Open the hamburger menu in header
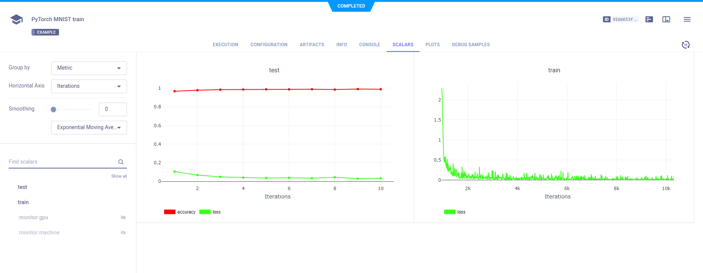The width and height of the screenshot is (703, 273). (x=687, y=19)
